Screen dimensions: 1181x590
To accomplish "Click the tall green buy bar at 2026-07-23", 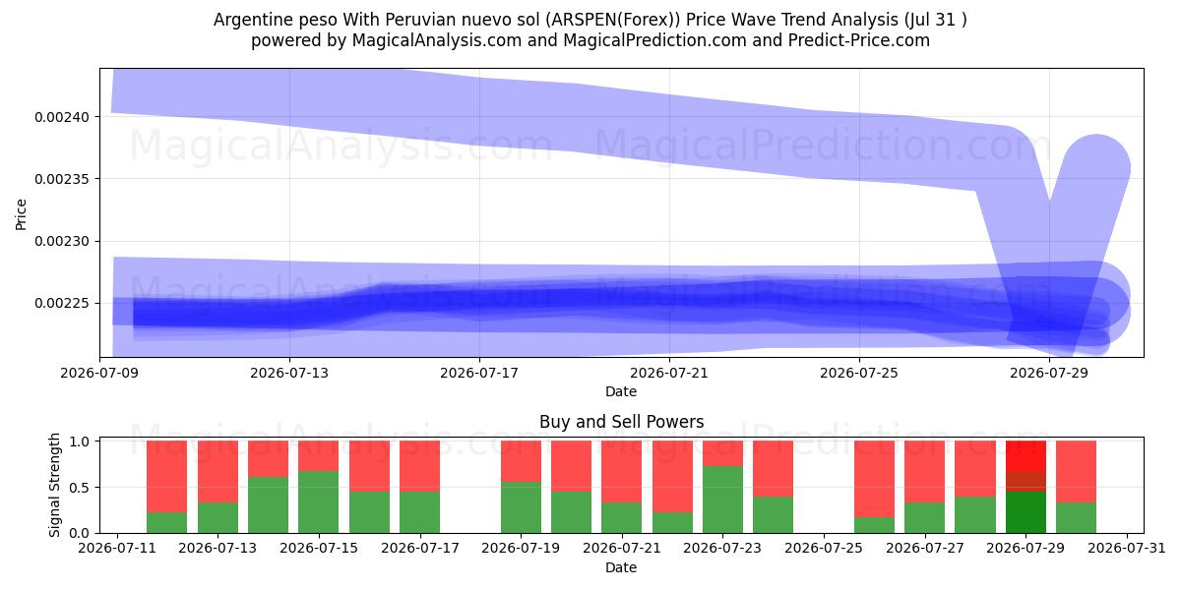I will (x=722, y=500).
